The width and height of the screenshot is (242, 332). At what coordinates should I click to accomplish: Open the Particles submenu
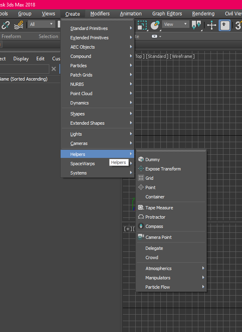click(x=97, y=66)
